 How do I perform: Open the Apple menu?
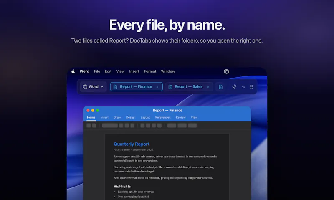pos(73,71)
